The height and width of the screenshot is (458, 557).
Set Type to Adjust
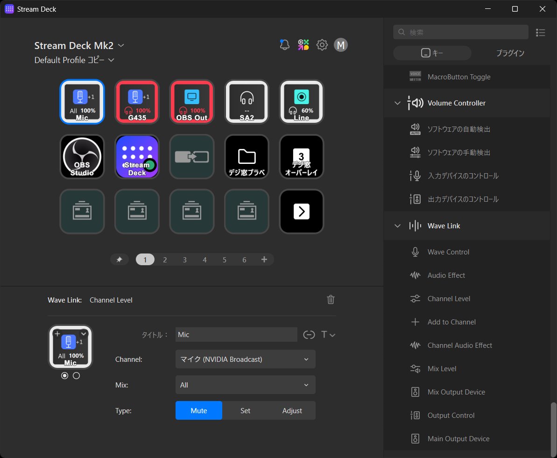(292, 410)
